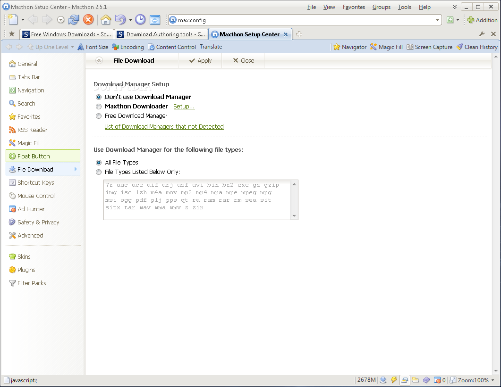Toggle the full screen view icon
Viewport: 501px width, 387px height.
(x=155, y=20)
